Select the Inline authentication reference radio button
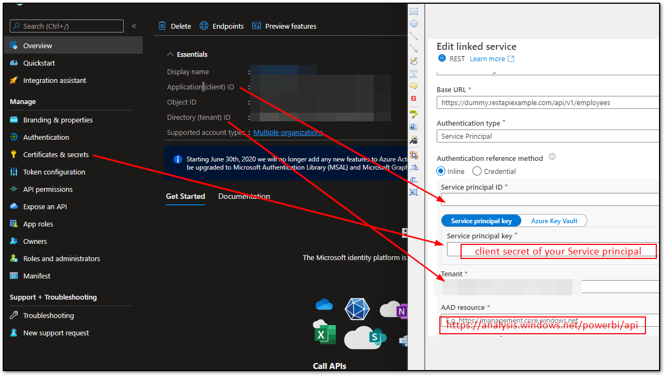The width and height of the screenshot is (665, 376). click(x=440, y=171)
